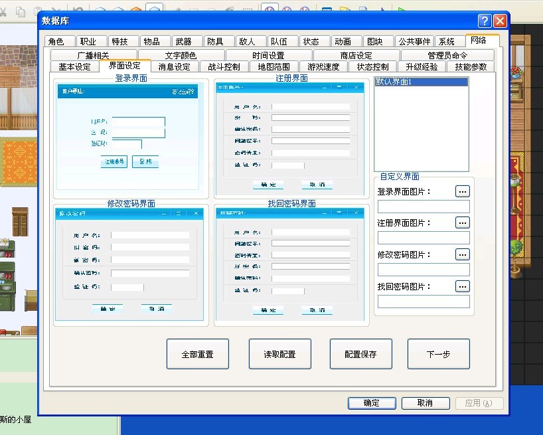Image resolution: width=543 pixels, height=435 pixels.
Task: Browse for 登录界面图片 with the ellipsis button
Action: click(462, 191)
